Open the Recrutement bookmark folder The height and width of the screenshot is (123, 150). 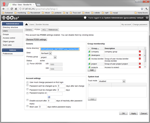pos(34,13)
